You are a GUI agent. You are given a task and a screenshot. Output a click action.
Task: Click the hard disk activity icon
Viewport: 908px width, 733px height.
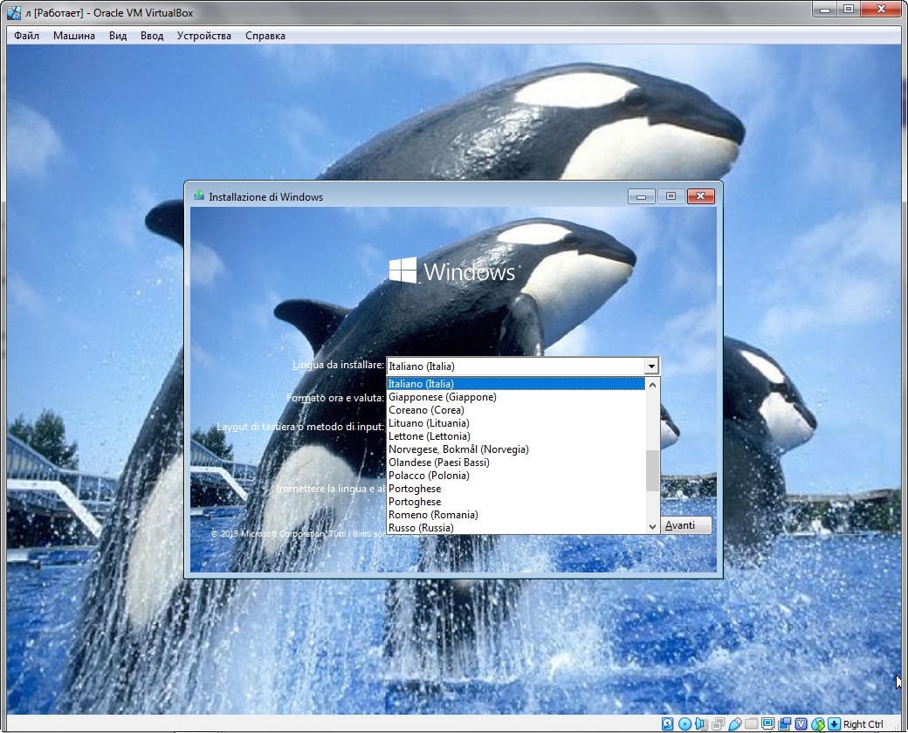coord(668,723)
